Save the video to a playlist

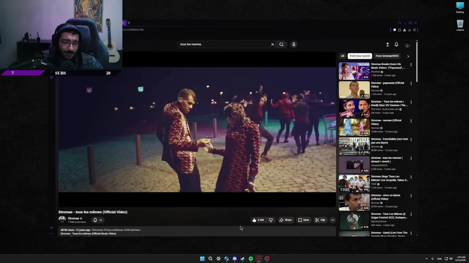(x=303, y=220)
